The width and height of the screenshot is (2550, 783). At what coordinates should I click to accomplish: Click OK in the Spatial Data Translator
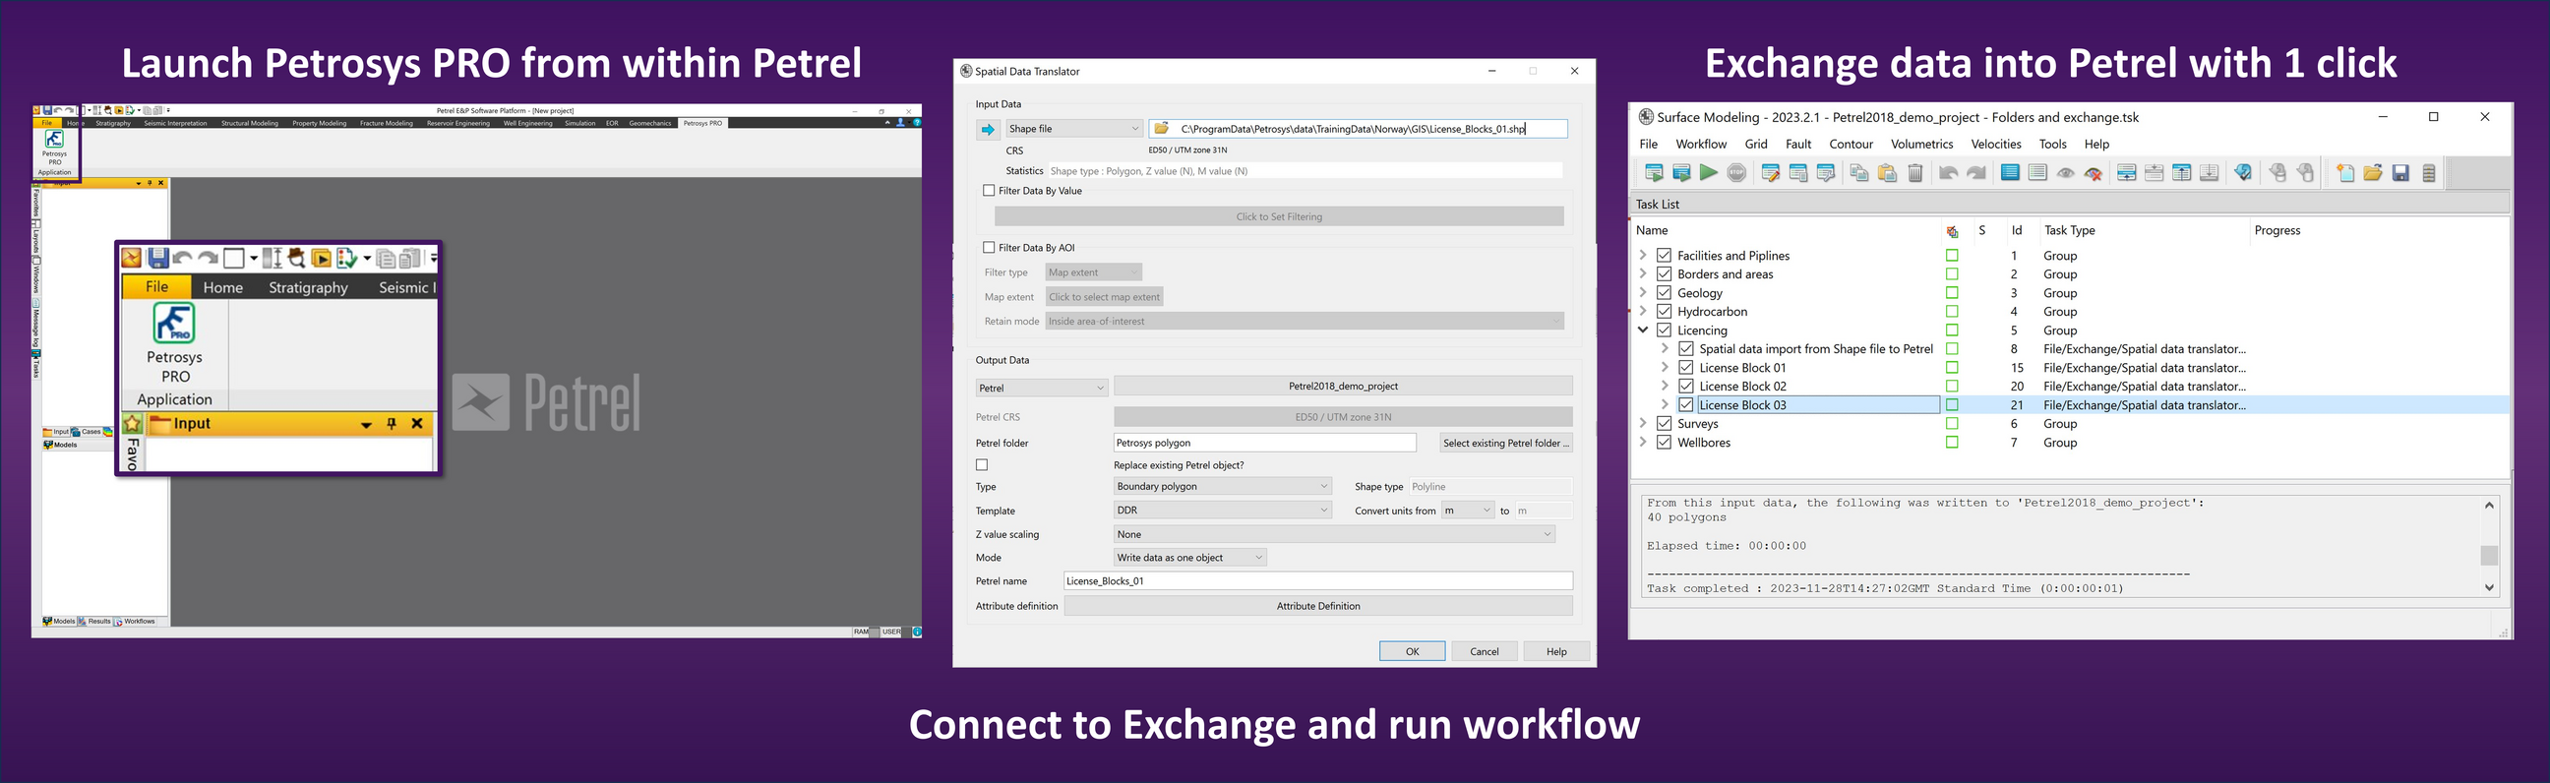1412,651
